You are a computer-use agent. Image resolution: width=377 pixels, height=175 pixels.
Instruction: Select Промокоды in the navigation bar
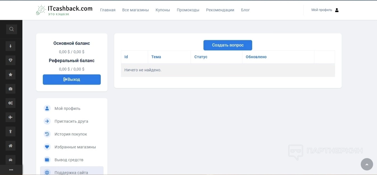click(x=188, y=10)
